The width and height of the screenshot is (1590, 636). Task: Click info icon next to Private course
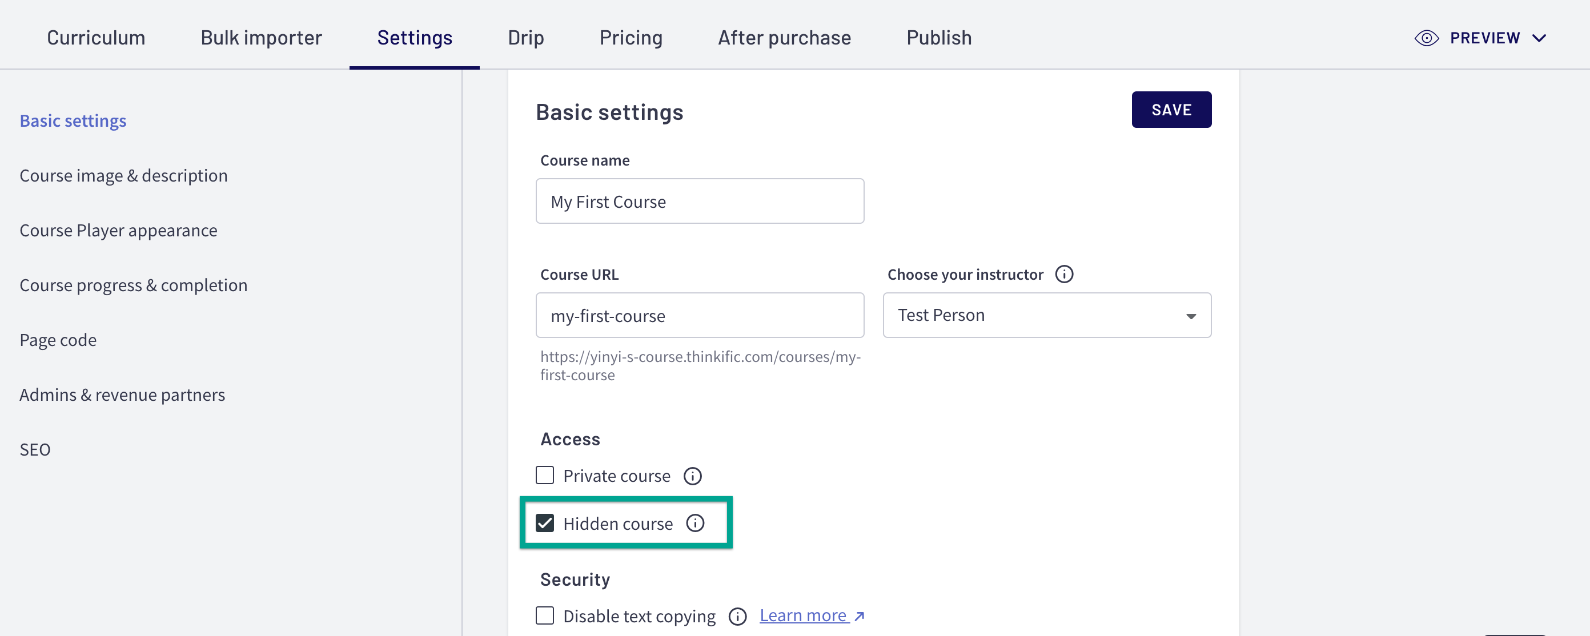click(693, 476)
